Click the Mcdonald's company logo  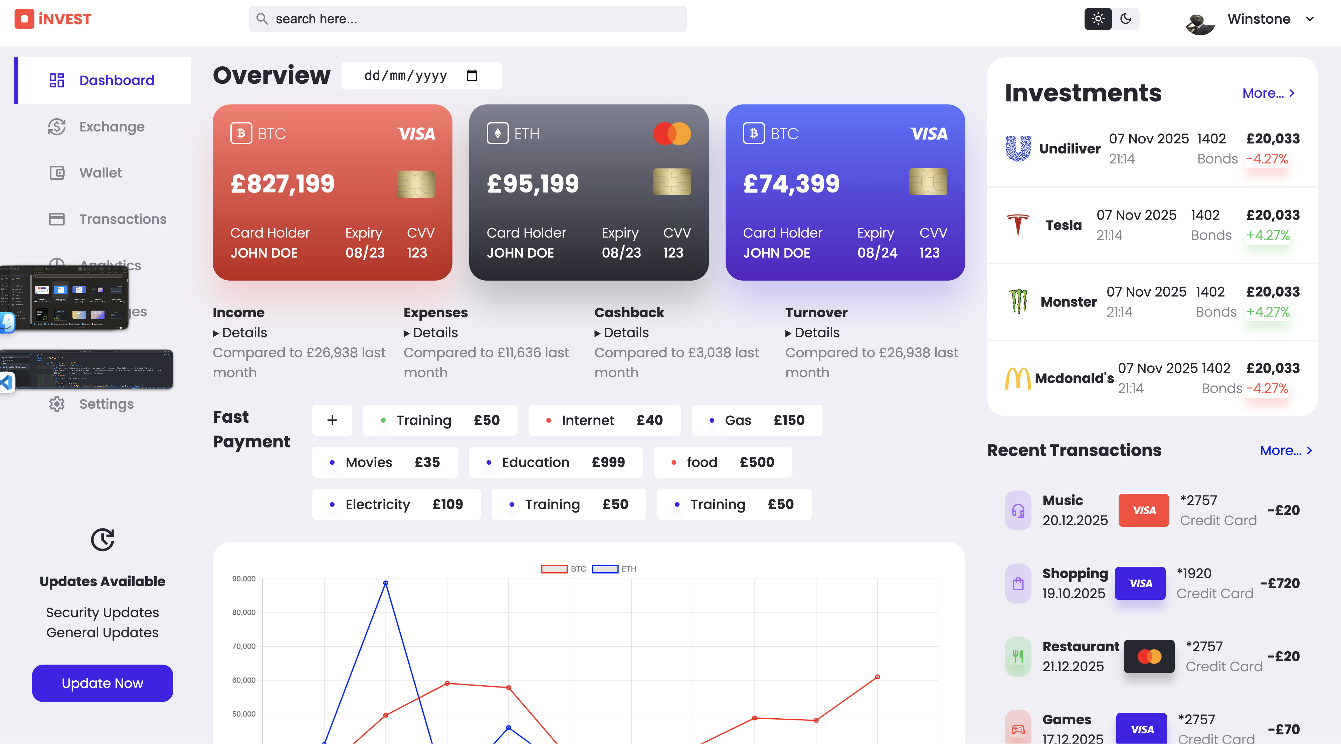1018,378
